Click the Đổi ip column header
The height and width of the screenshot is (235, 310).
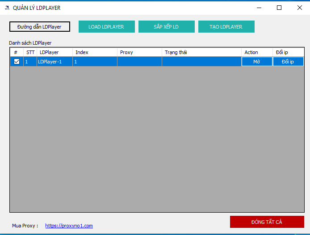[x=288, y=52]
